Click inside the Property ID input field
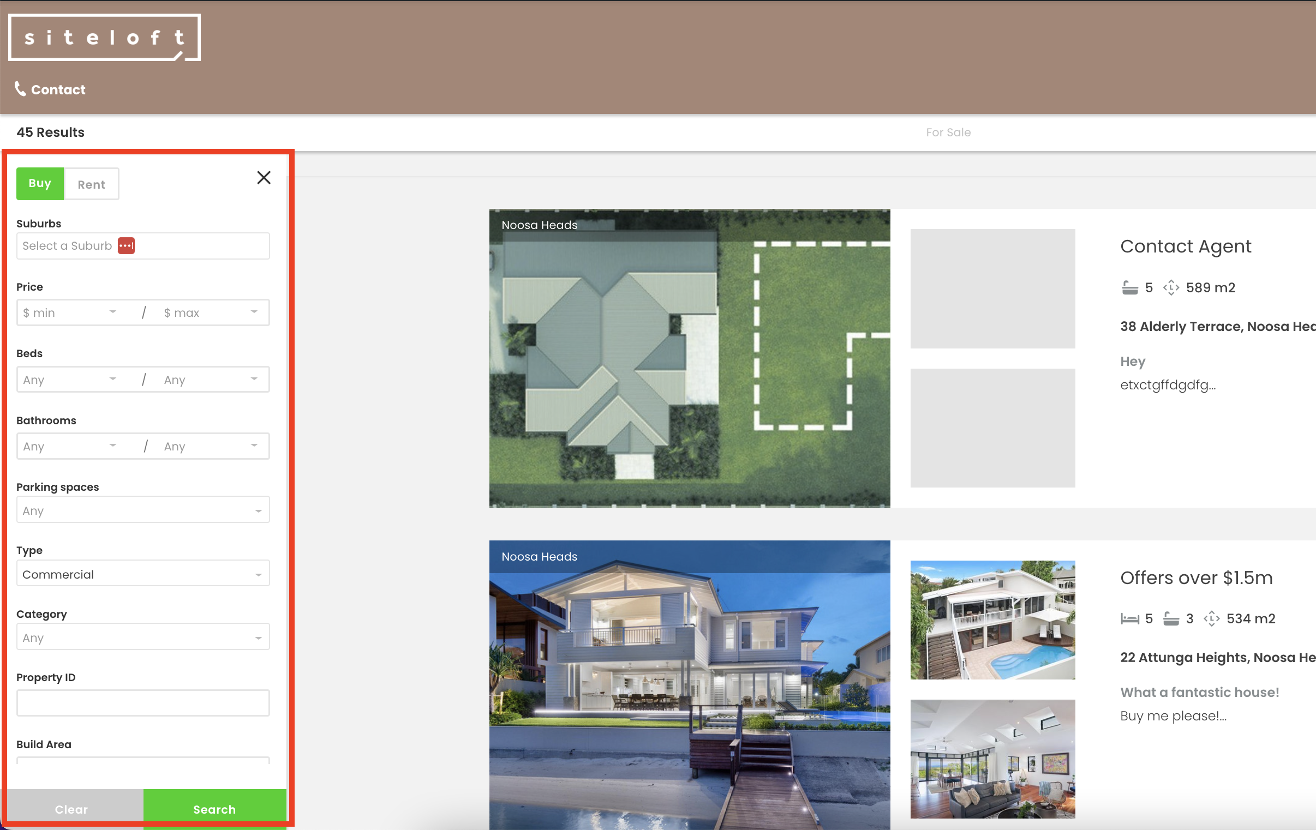 click(x=142, y=703)
